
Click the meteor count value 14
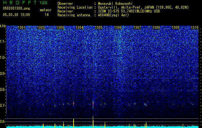pyautogui.click(x=47, y=15)
